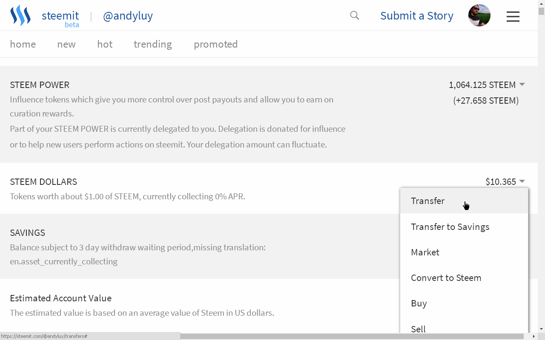The width and height of the screenshot is (545, 340).
Task: Choose Transfer to Savings option
Action: [x=450, y=227]
